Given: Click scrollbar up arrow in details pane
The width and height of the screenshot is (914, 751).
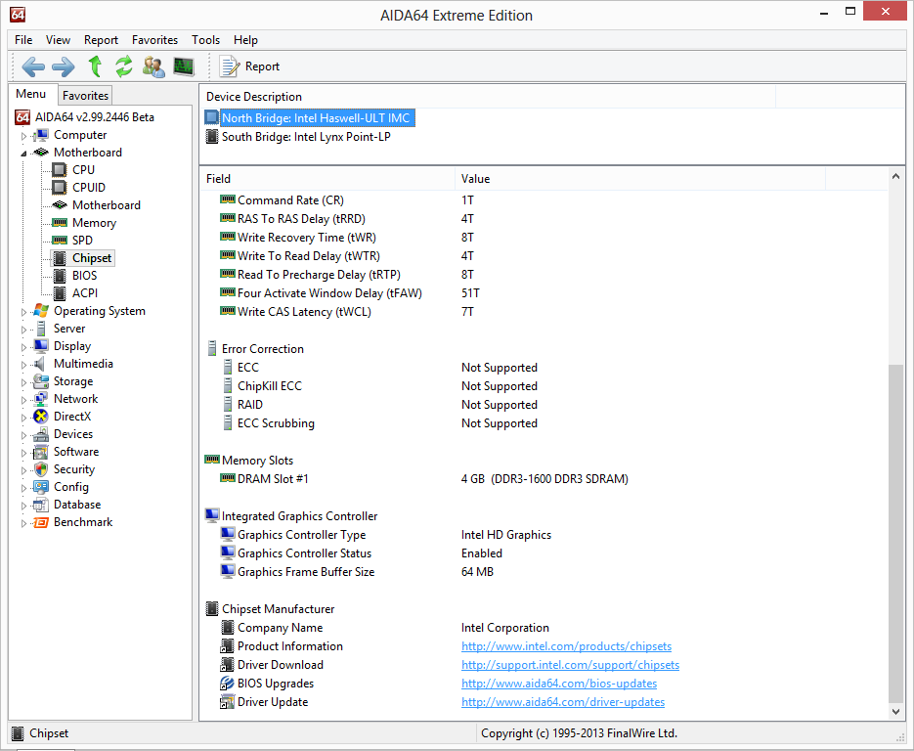Looking at the screenshot, I should pos(896,176).
